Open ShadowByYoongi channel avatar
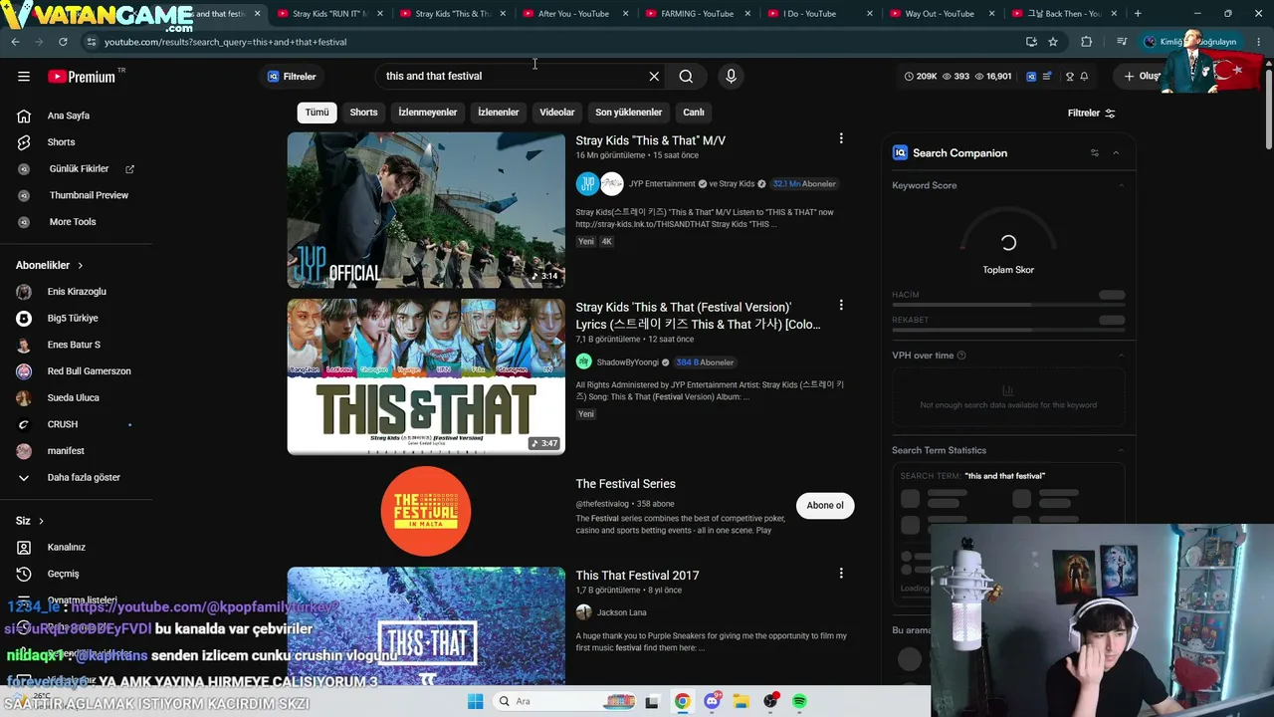The image size is (1274, 717). click(x=584, y=361)
